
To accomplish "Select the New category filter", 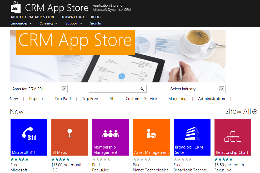I will tap(14, 99).
